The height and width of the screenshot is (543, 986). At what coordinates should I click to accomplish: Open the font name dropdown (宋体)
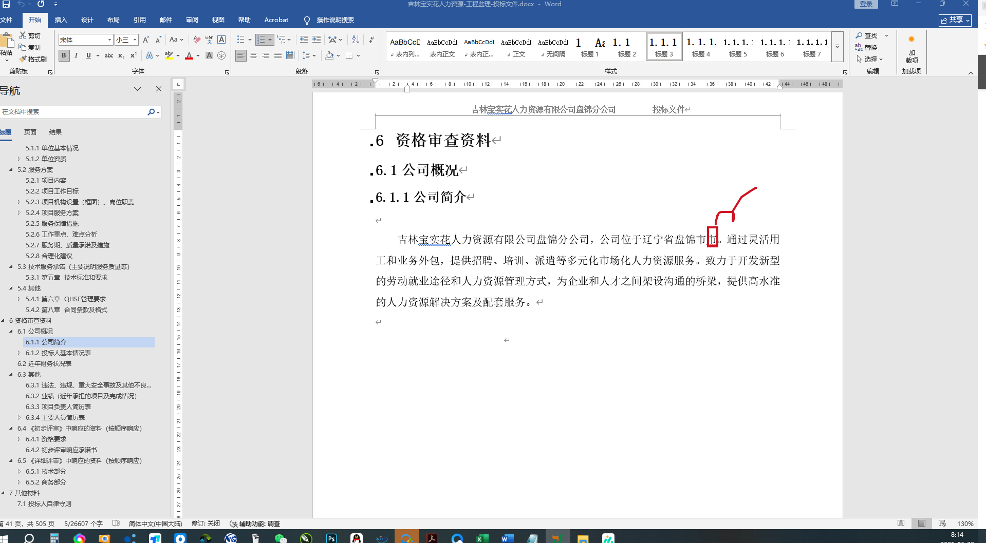(109, 40)
